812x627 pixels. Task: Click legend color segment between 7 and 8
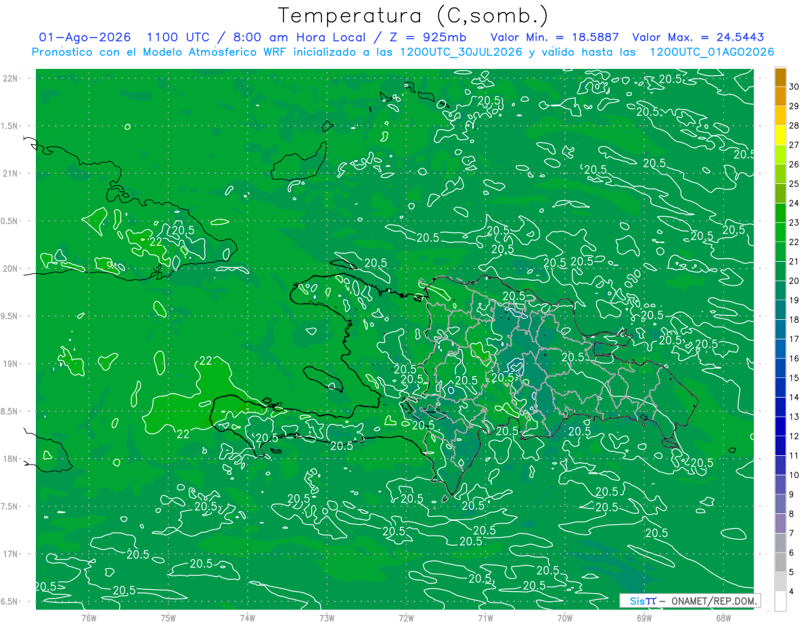(780, 524)
